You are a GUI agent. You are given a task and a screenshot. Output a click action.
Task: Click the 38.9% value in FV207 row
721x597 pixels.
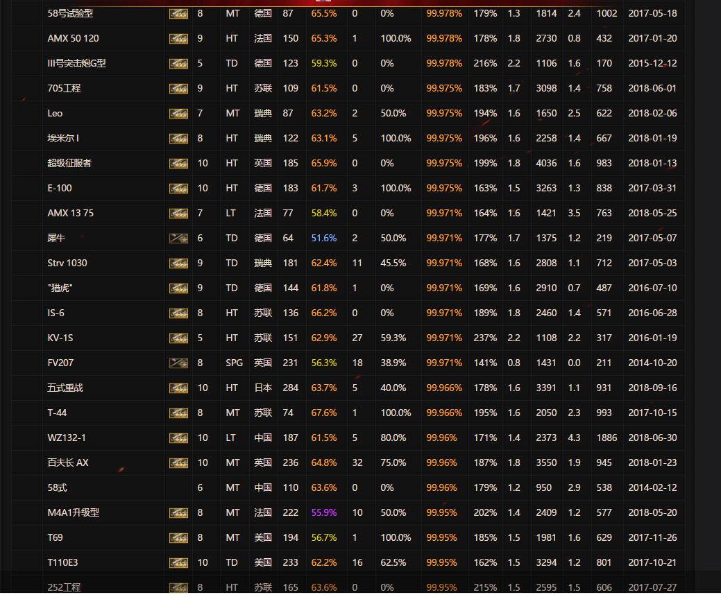tap(393, 363)
